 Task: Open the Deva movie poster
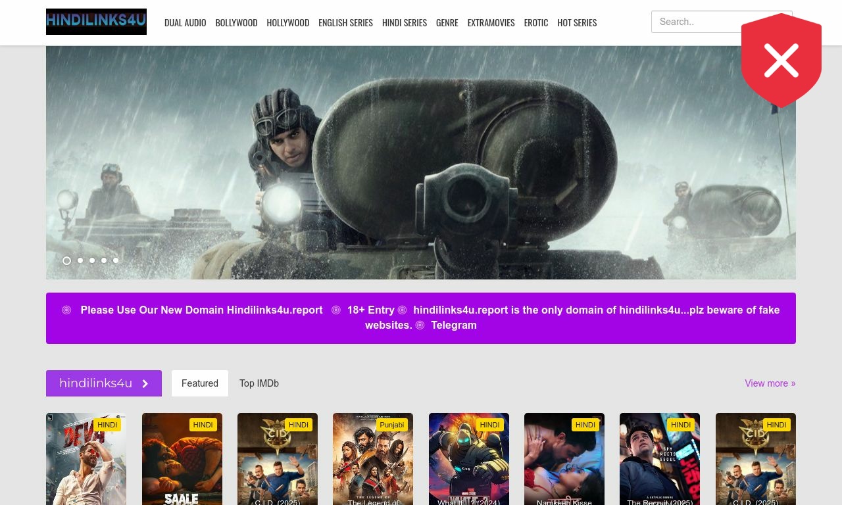point(86,459)
